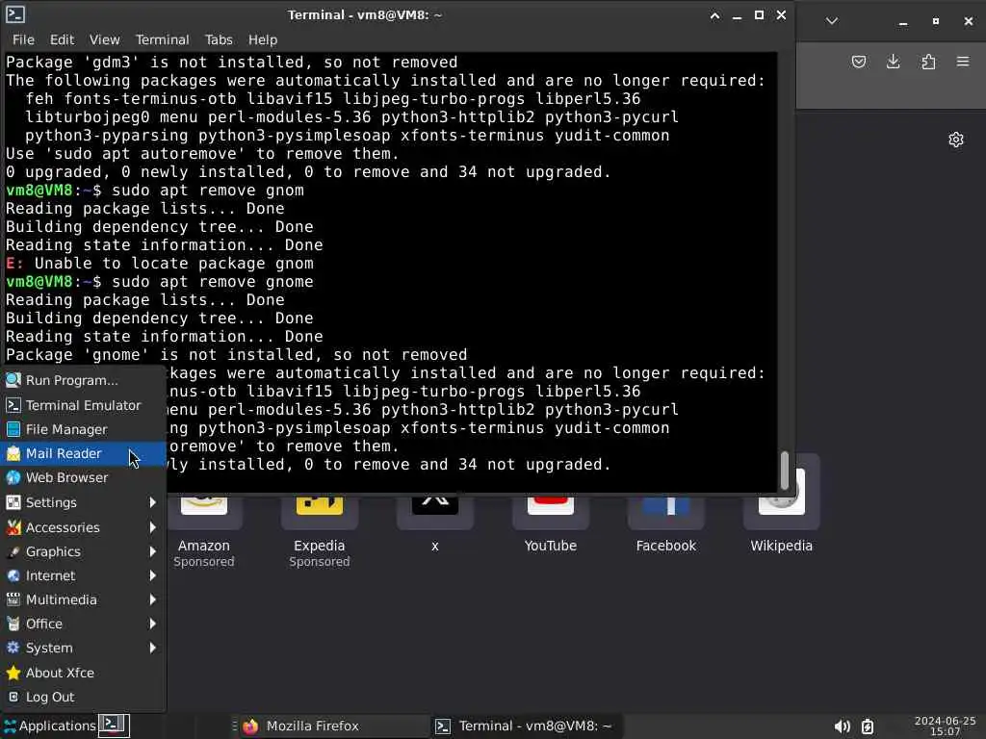Open new tab page settings gear
Screen dimensions: 986x739
click(x=956, y=140)
